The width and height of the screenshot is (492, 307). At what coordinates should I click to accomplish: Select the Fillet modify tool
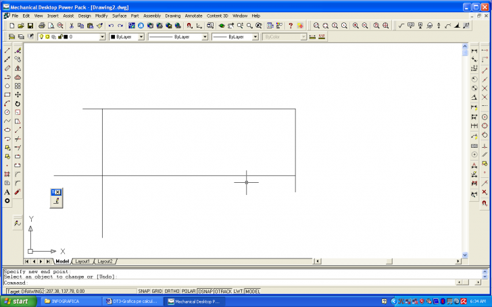(x=18, y=183)
